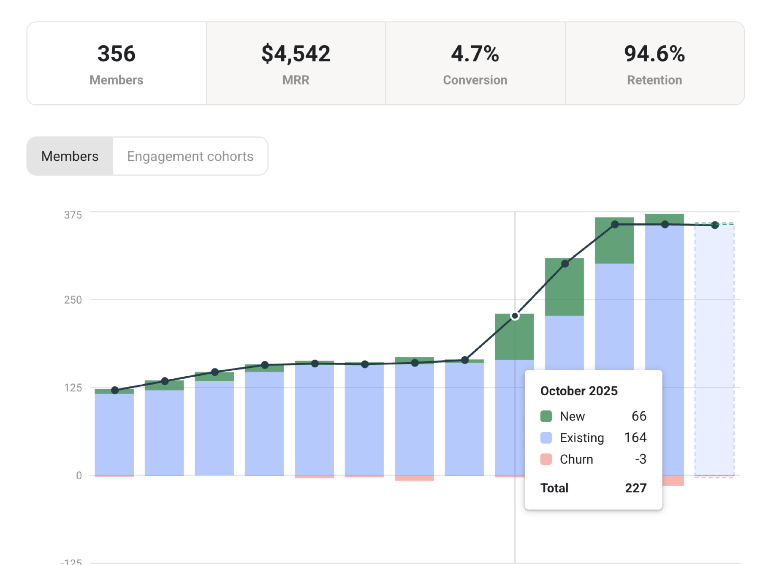Screen dimensions: 760x565
Task: Click the highlighted October 2025 data point
Action: click(x=515, y=316)
